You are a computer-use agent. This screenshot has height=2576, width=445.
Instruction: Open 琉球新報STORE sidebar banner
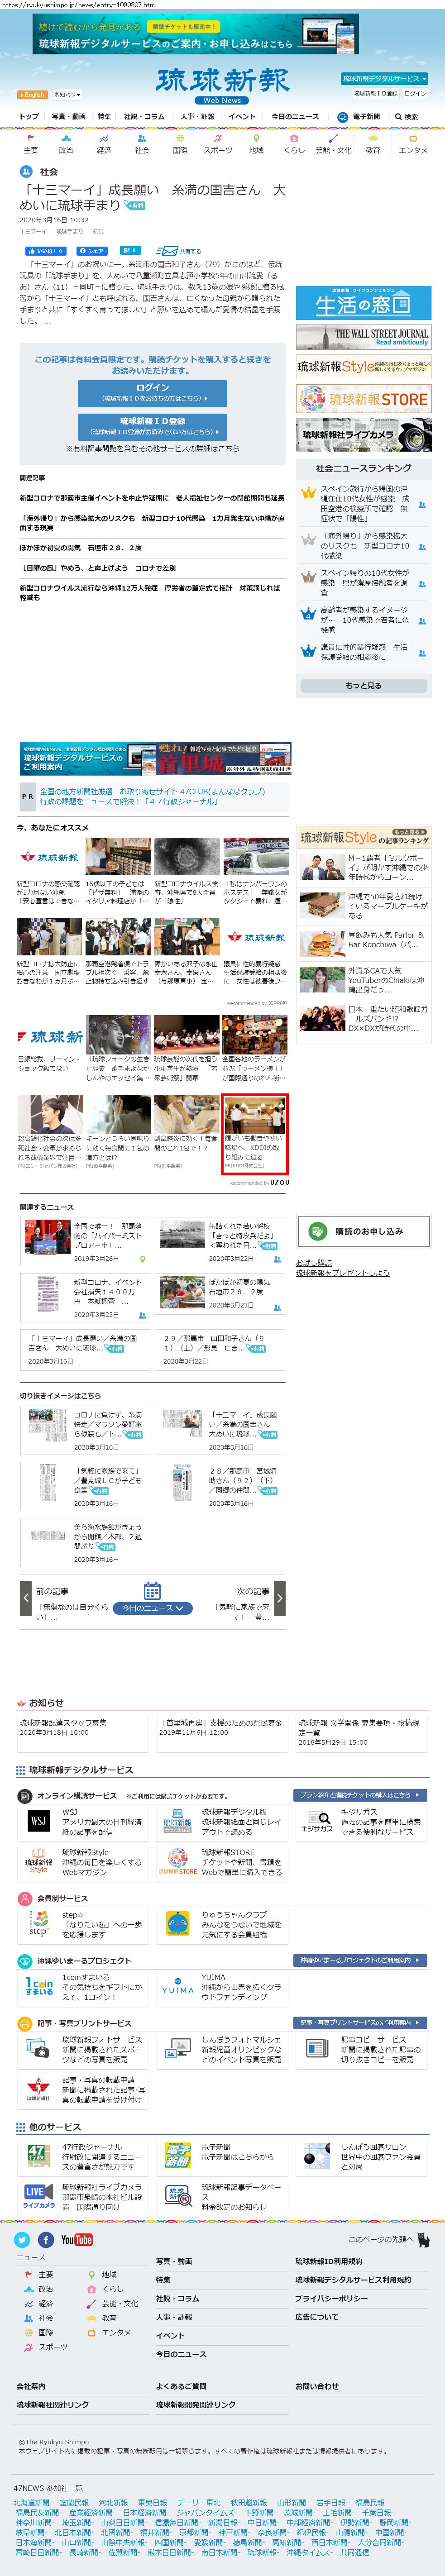364,399
